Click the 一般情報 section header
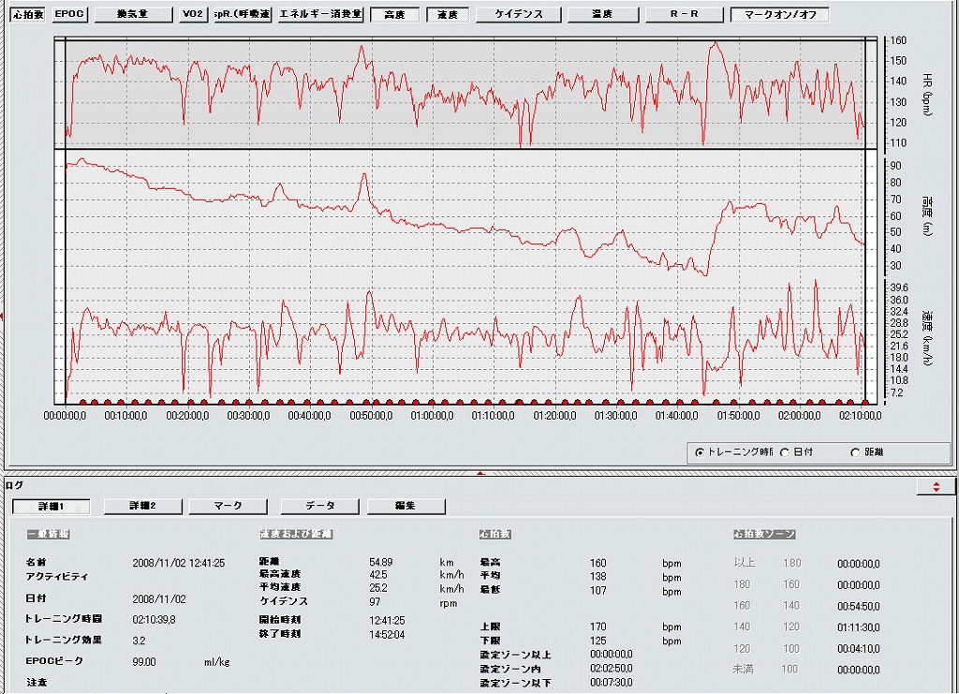Screen dimensions: 959x694 coord(49,534)
